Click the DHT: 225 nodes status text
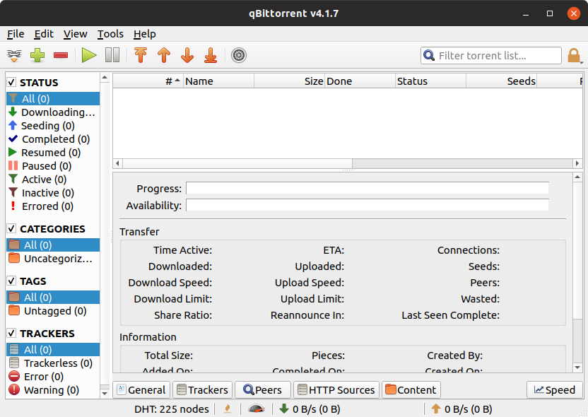588x417 pixels. pyautogui.click(x=172, y=409)
